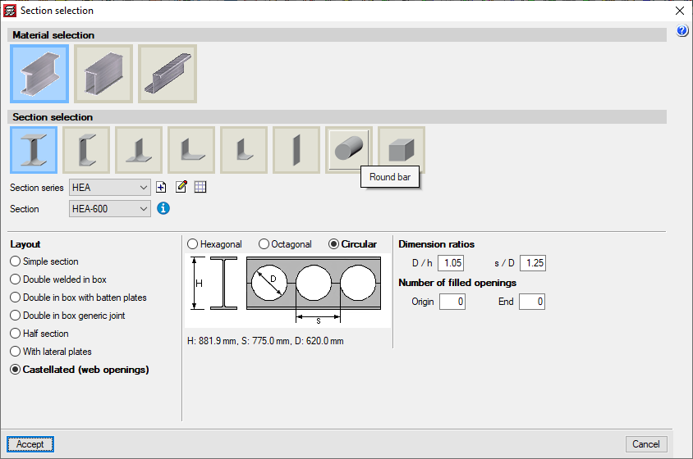Edit the Origin filled openings field
Image resolution: width=693 pixels, height=459 pixels.
click(452, 302)
